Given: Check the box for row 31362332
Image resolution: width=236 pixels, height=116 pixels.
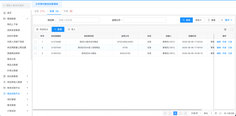Looking at the screenshot, I should (x=35, y=53).
